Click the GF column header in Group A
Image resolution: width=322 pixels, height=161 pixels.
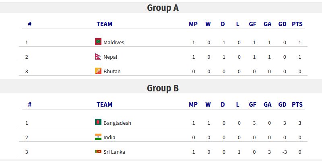(x=253, y=24)
